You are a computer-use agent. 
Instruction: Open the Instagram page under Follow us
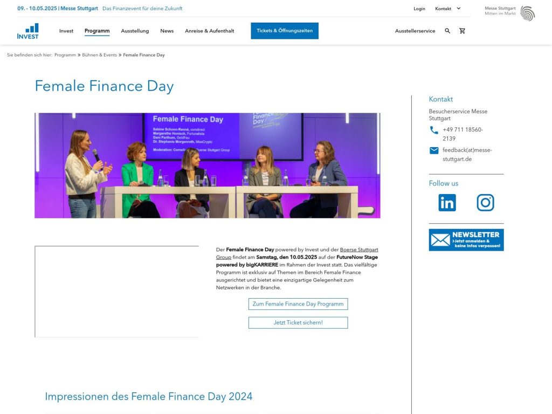pos(485,202)
